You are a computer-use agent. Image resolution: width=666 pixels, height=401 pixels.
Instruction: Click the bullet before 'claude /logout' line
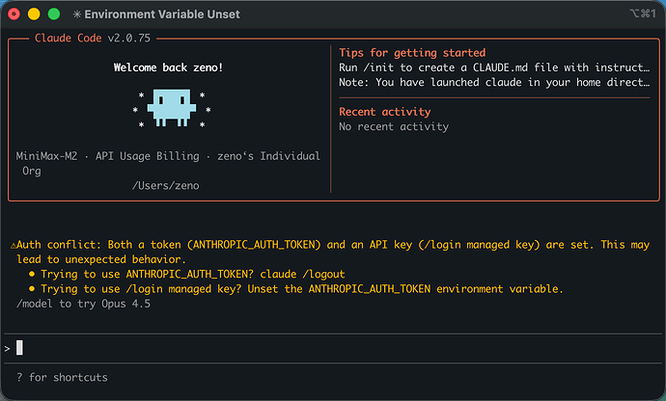click(x=32, y=274)
